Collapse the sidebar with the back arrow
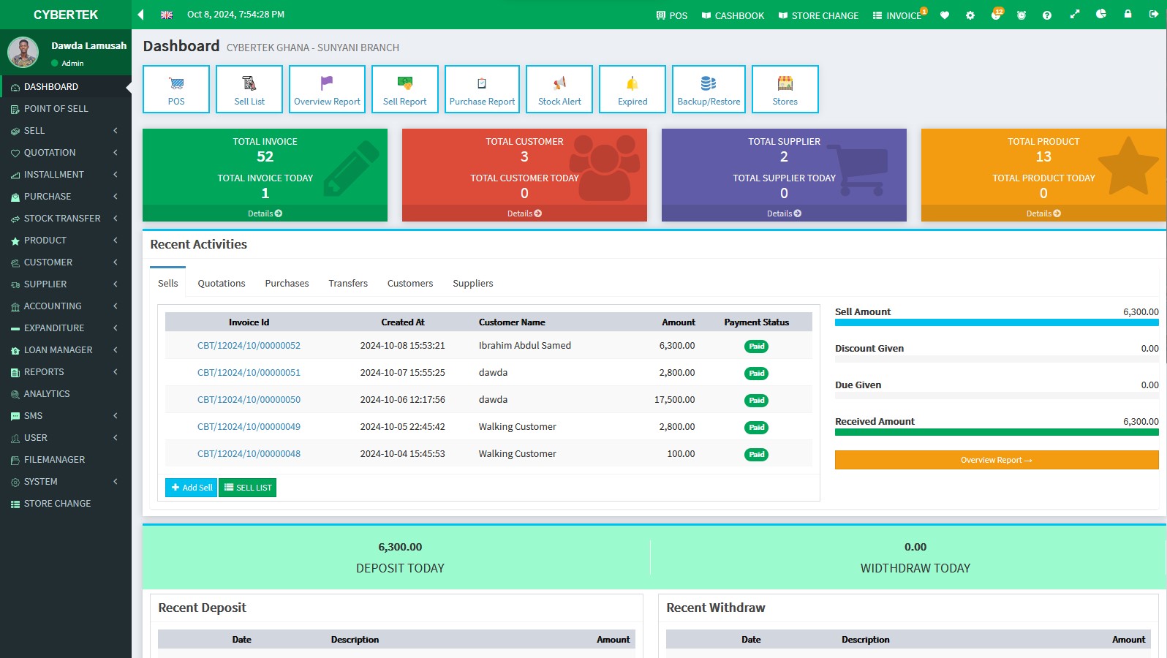This screenshot has width=1167, height=658. point(141,15)
